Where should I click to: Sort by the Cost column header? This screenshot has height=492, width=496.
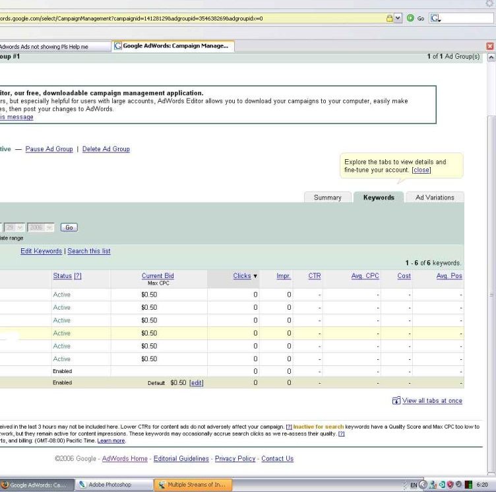404,275
